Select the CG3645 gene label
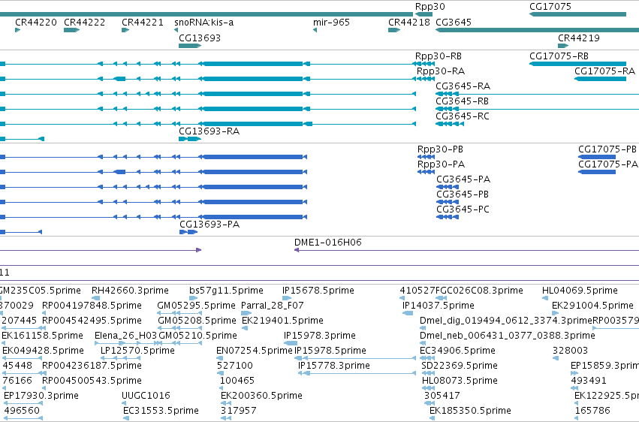 (x=454, y=23)
